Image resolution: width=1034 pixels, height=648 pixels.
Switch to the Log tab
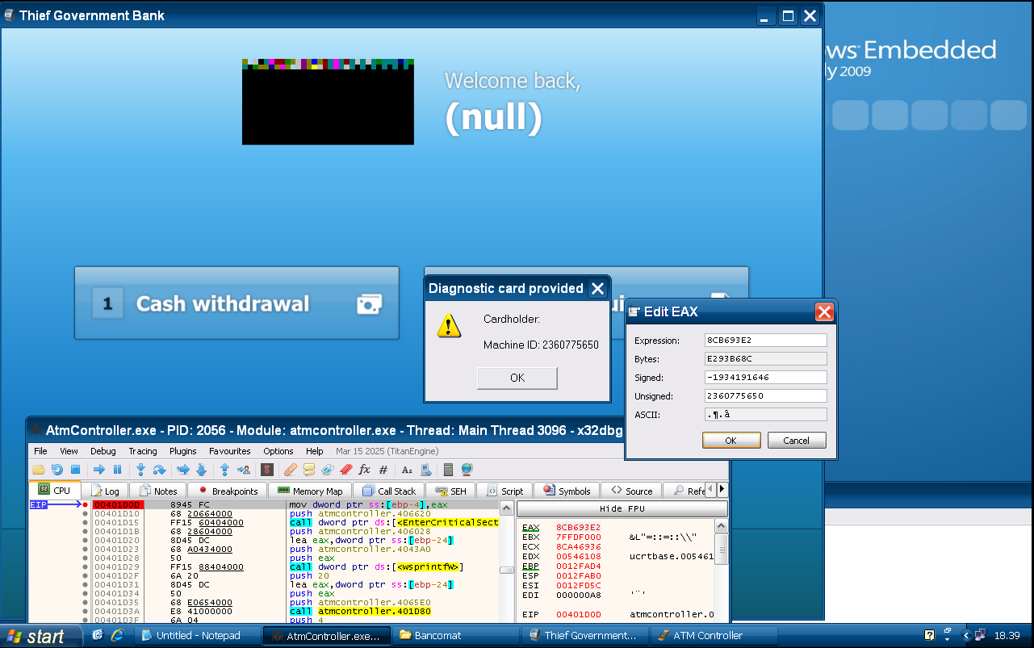105,491
